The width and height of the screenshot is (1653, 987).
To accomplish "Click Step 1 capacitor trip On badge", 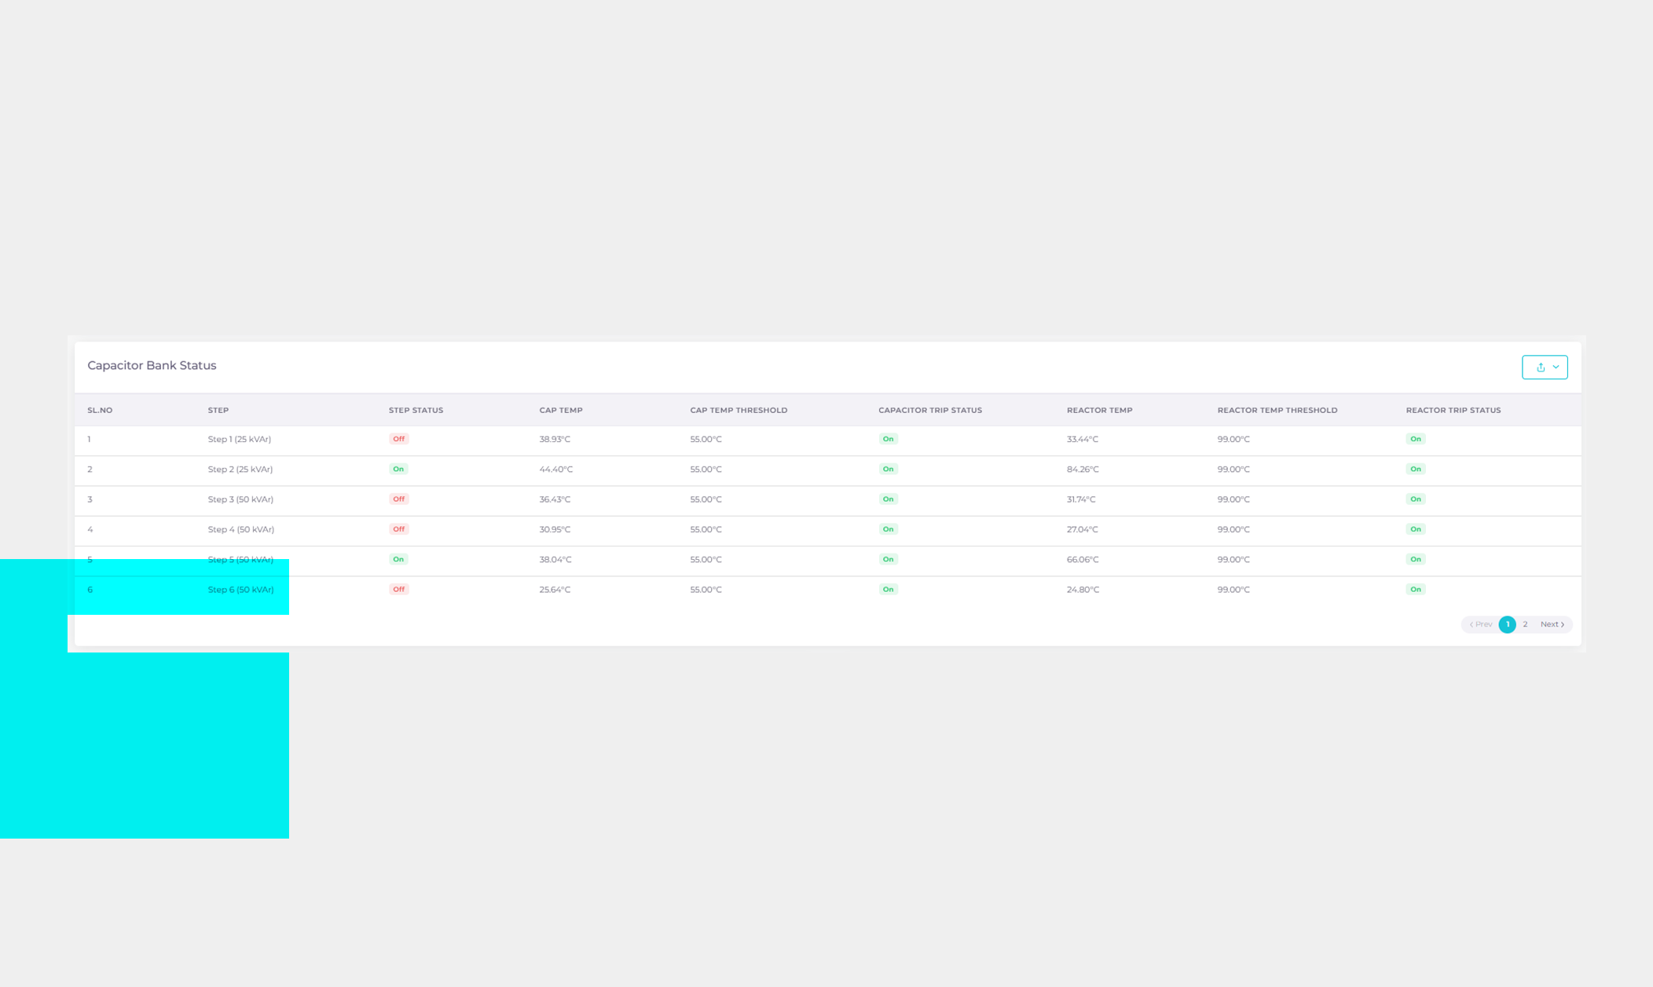I will pos(888,439).
